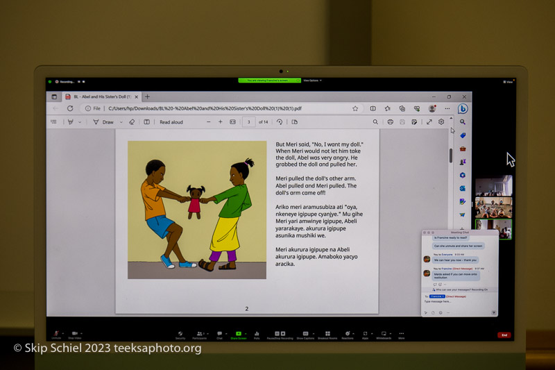Viewport: 555px width, 370px height.
Task: Open Browser essentials heart icon
Action: pos(417,108)
